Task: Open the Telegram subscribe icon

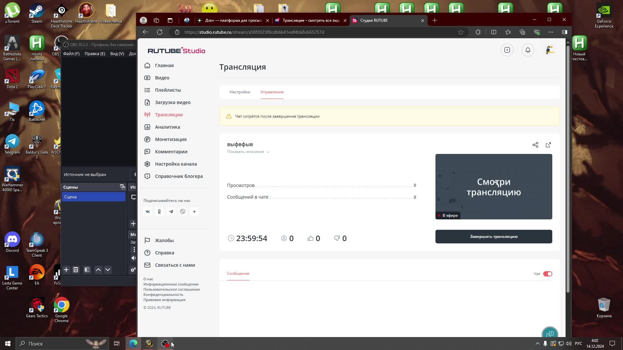Action: point(171,212)
